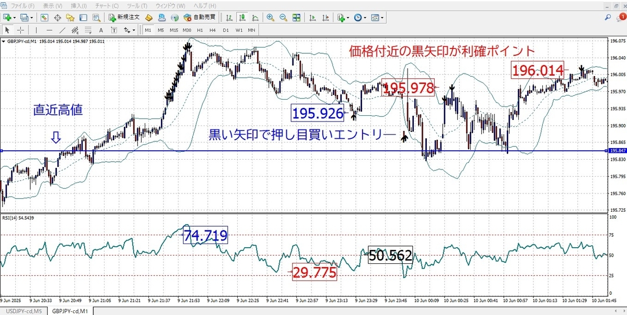Screen dimensions: 627x315
Task: Expand periodicity clock dropdown arrow
Action: pos(365,17)
